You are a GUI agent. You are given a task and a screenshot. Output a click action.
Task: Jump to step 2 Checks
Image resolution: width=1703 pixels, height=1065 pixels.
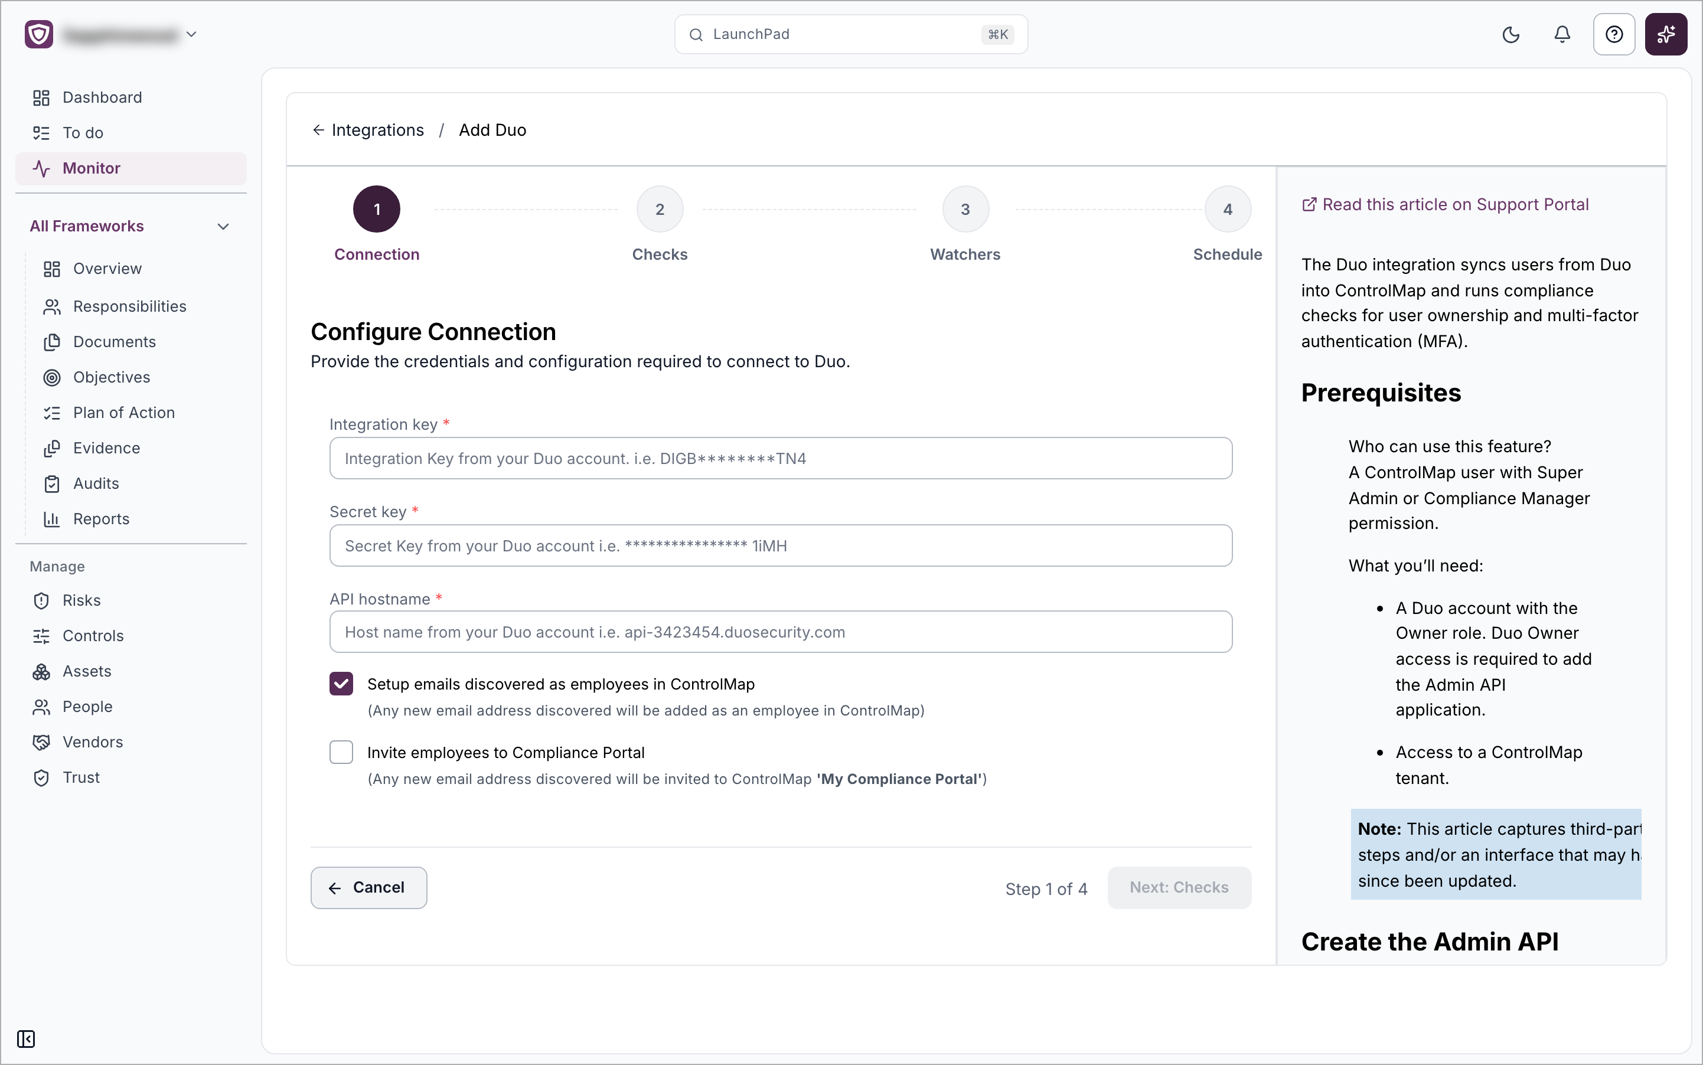tap(660, 209)
